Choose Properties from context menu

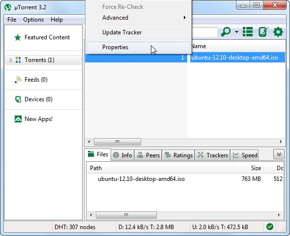pyautogui.click(x=138, y=47)
